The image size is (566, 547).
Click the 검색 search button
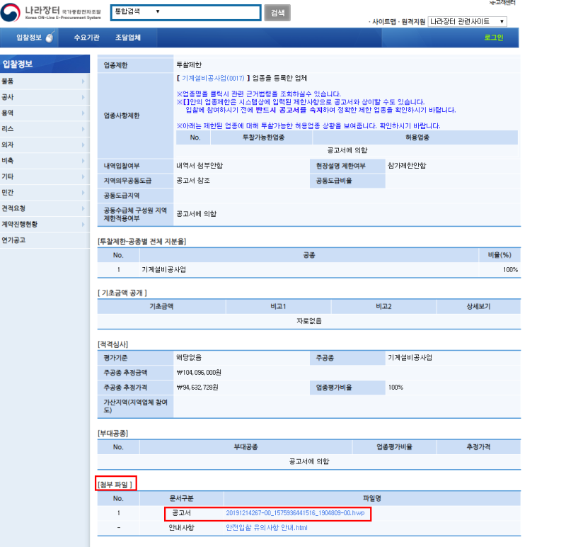tap(277, 13)
